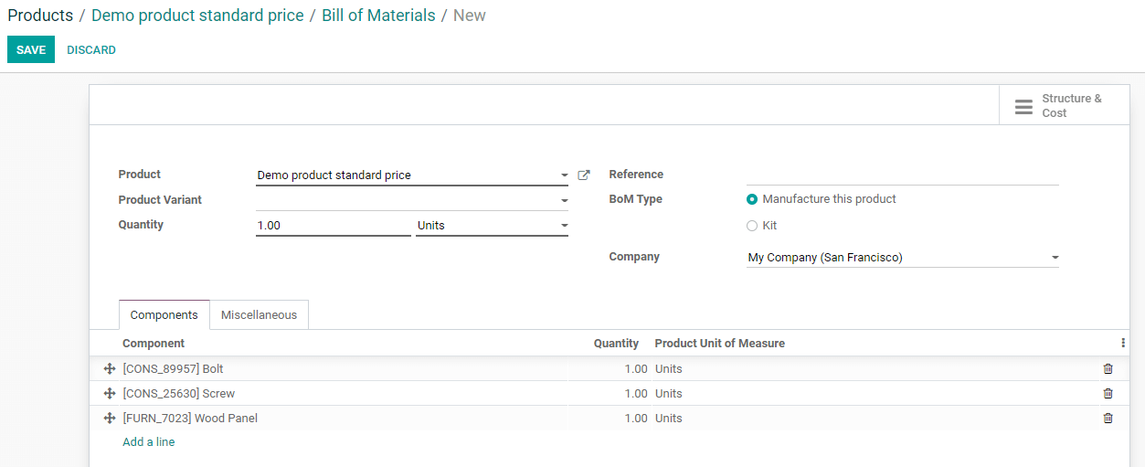Viewport: 1145px width, 467px height.
Task: Select Manufacture this product radio option
Action: [752, 199]
